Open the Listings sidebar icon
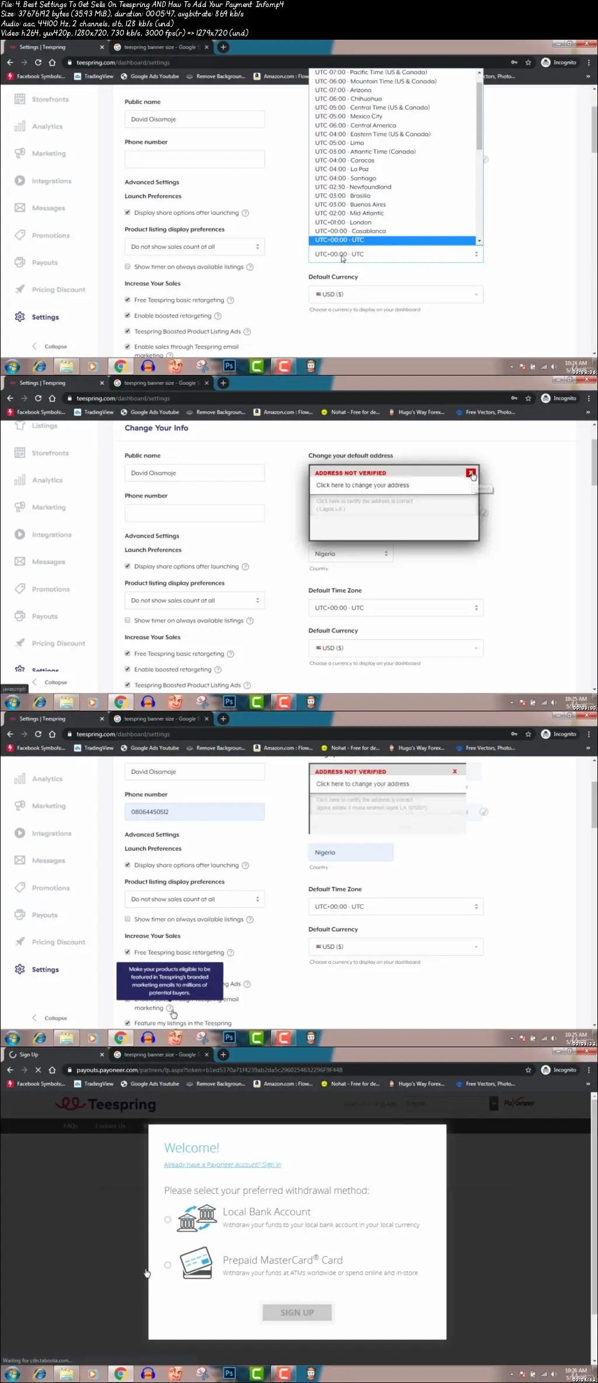 (20, 426)
